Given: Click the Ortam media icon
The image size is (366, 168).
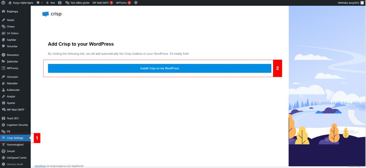Looking at the screenshot, I should [3, 26].
